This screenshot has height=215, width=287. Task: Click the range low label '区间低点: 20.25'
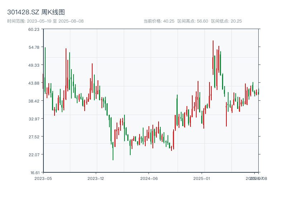(x=226, y=21)
